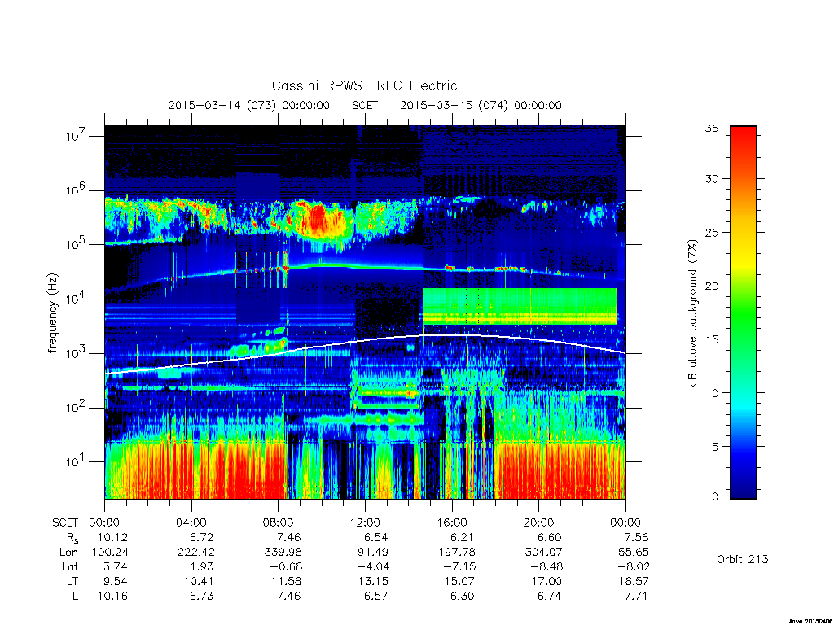Viewport: 834px width, 625px height.
Task: Click the LT value 11.58
Action: click(x=286, y=581)
